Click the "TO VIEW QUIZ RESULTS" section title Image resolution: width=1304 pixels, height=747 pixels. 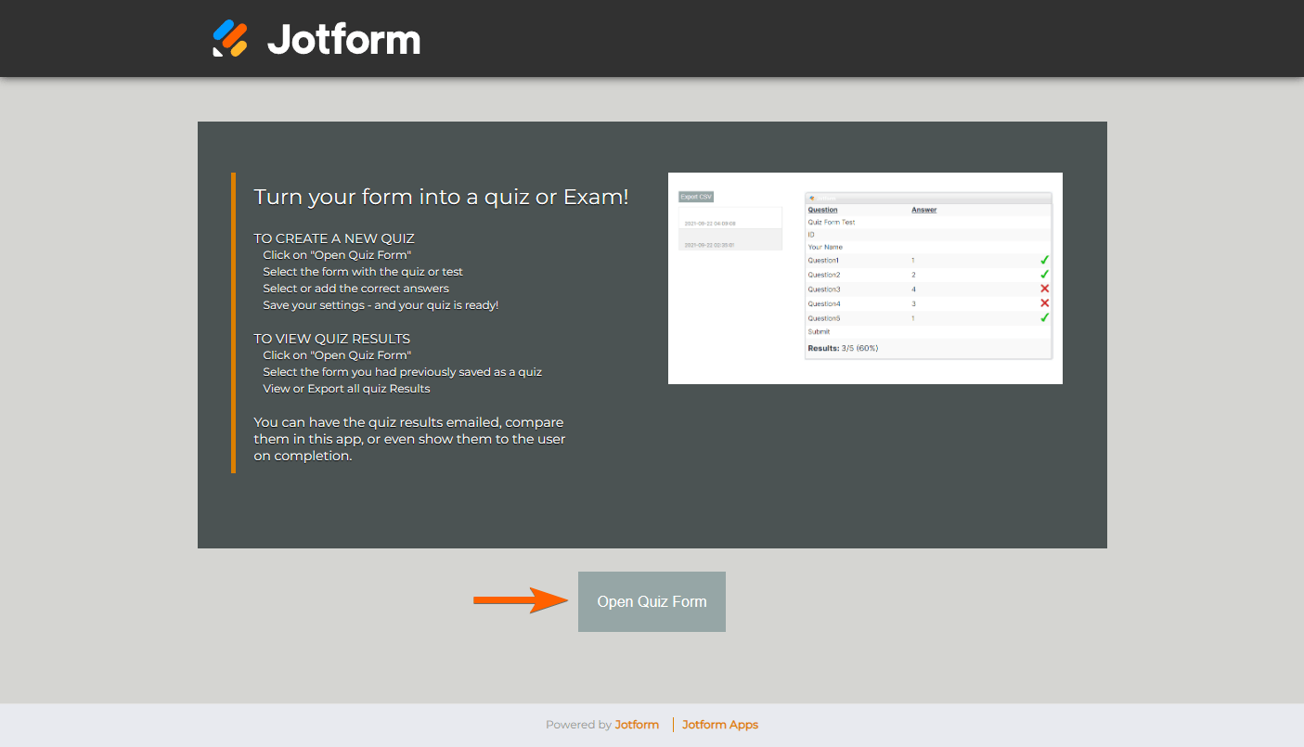click(332, 339)
